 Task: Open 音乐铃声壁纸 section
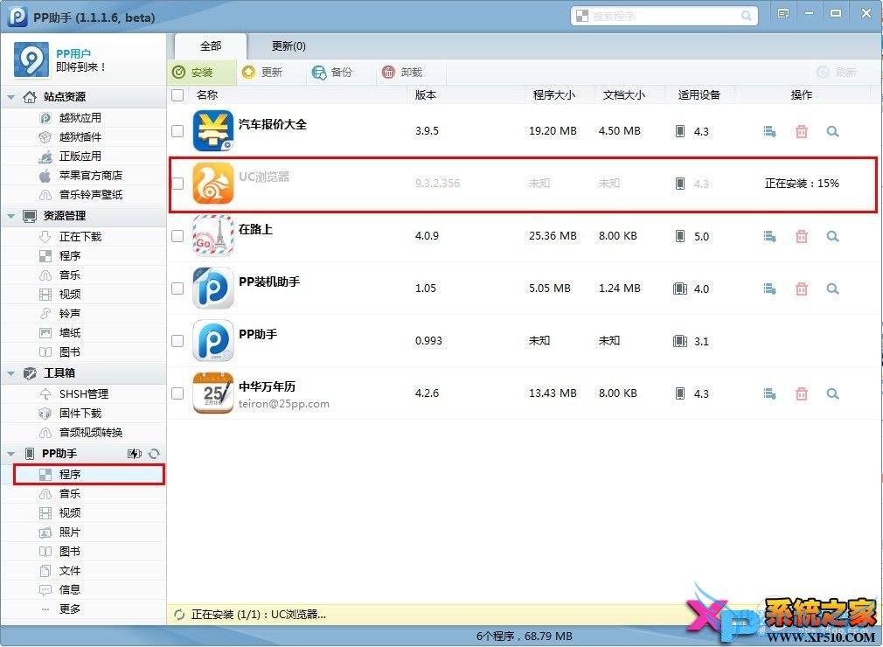click(x=90, y=194)
